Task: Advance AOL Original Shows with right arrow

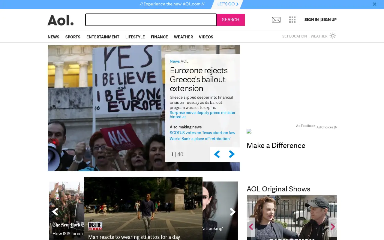Action: [x=333, y=227]
